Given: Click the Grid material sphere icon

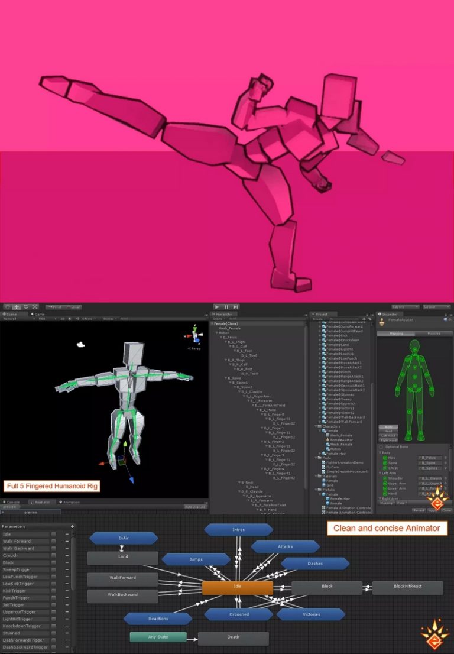Looking at the screenshot, I should tap(324, 485).
